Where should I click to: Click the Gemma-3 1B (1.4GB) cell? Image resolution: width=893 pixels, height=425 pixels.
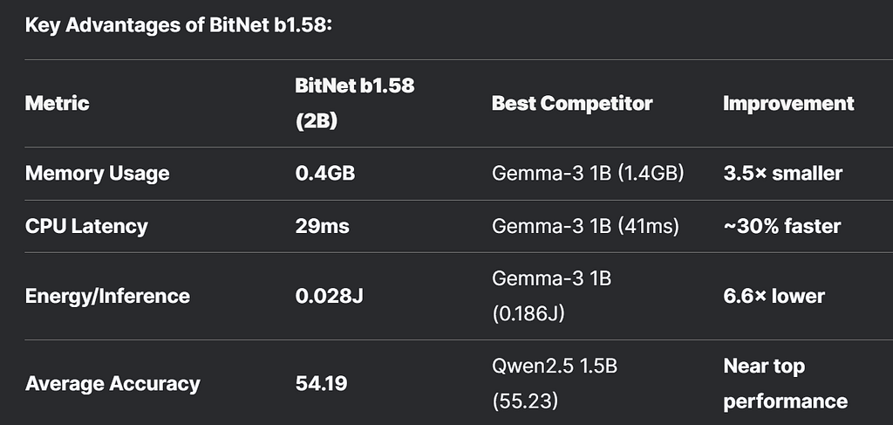point(588,173)
